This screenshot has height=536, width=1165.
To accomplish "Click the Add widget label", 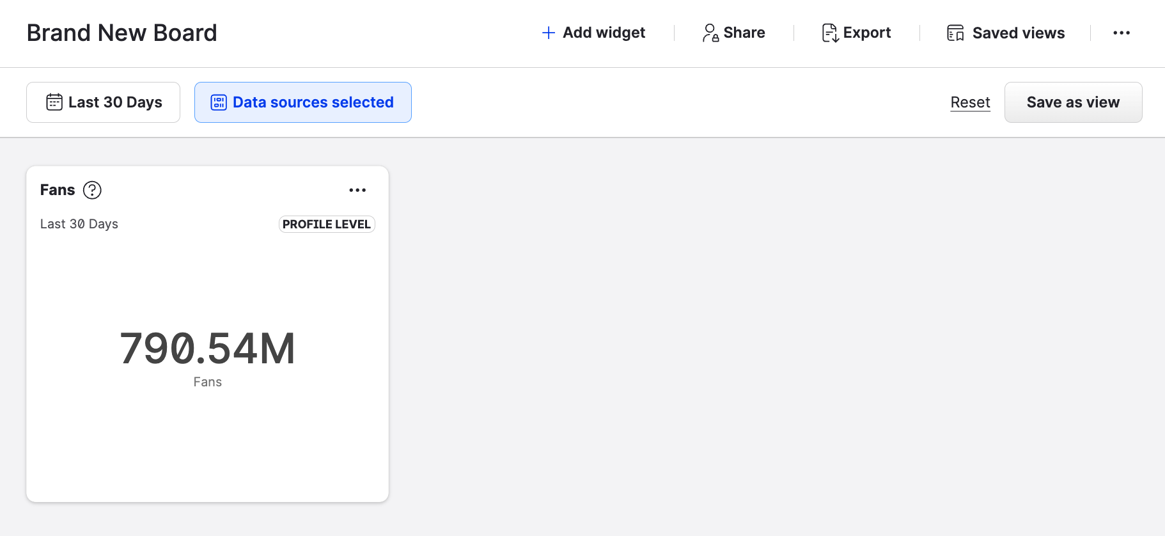I will coord(604,33).
